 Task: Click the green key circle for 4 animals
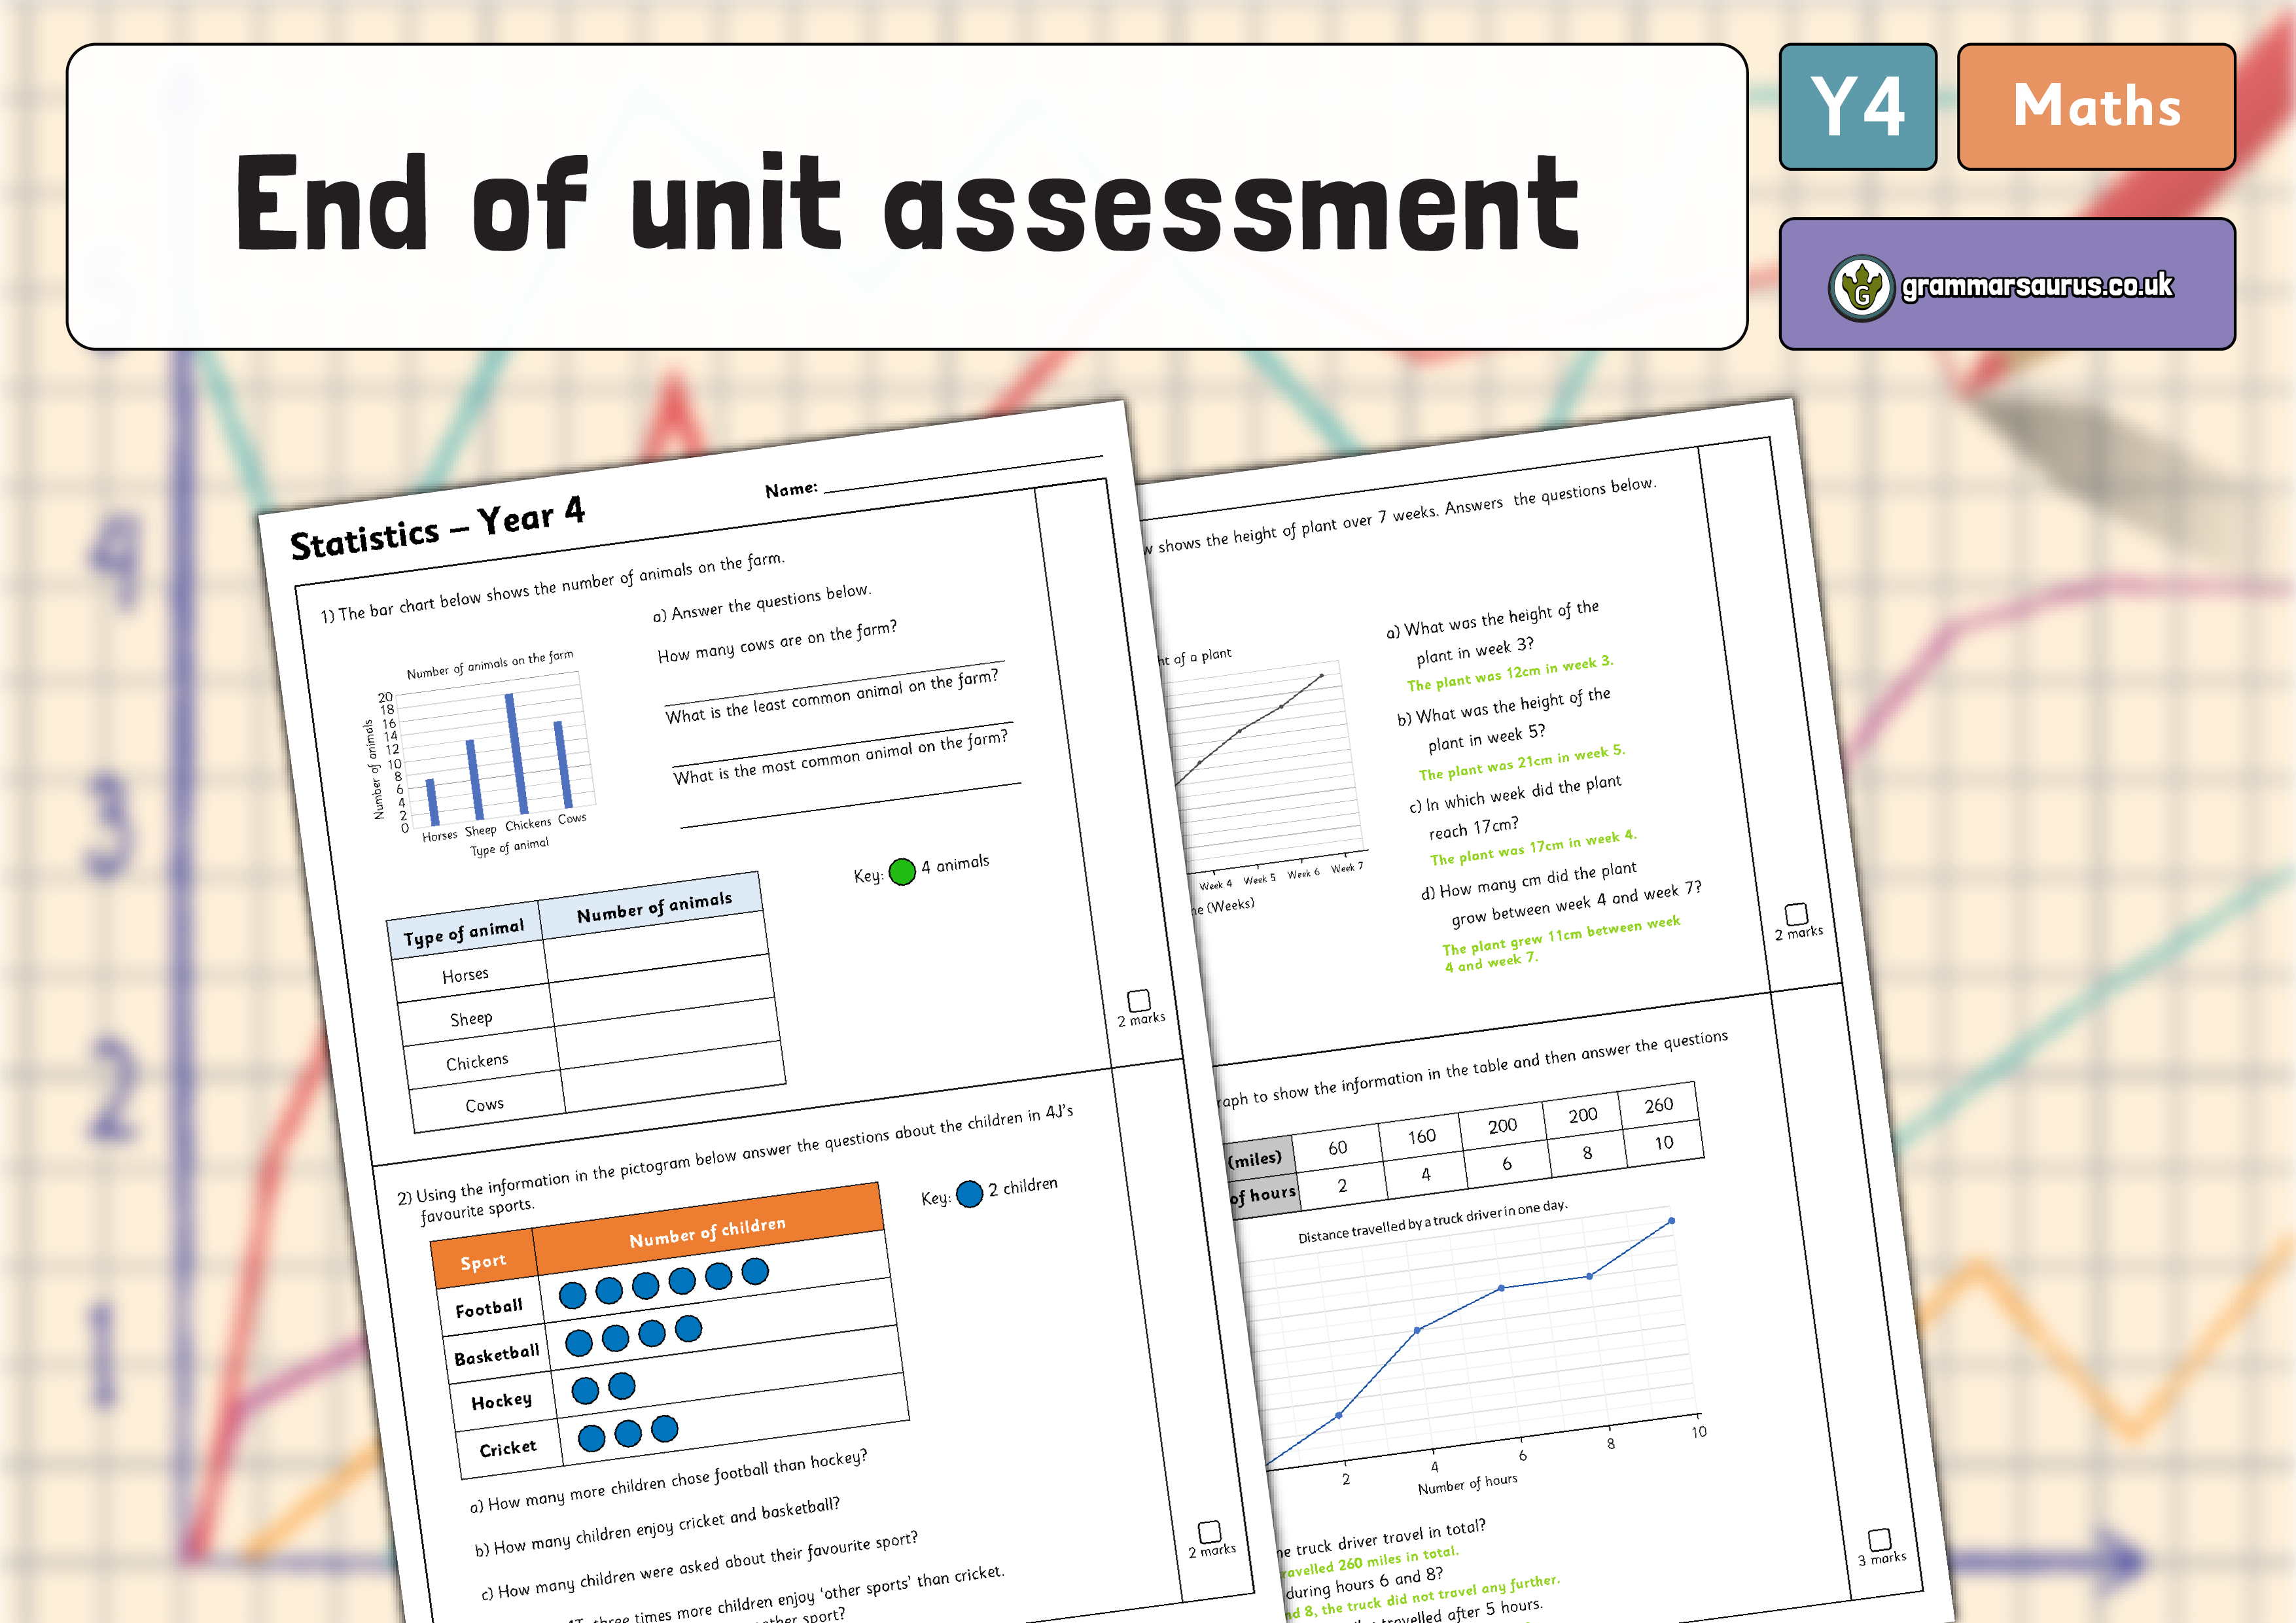tap(902, 871)
